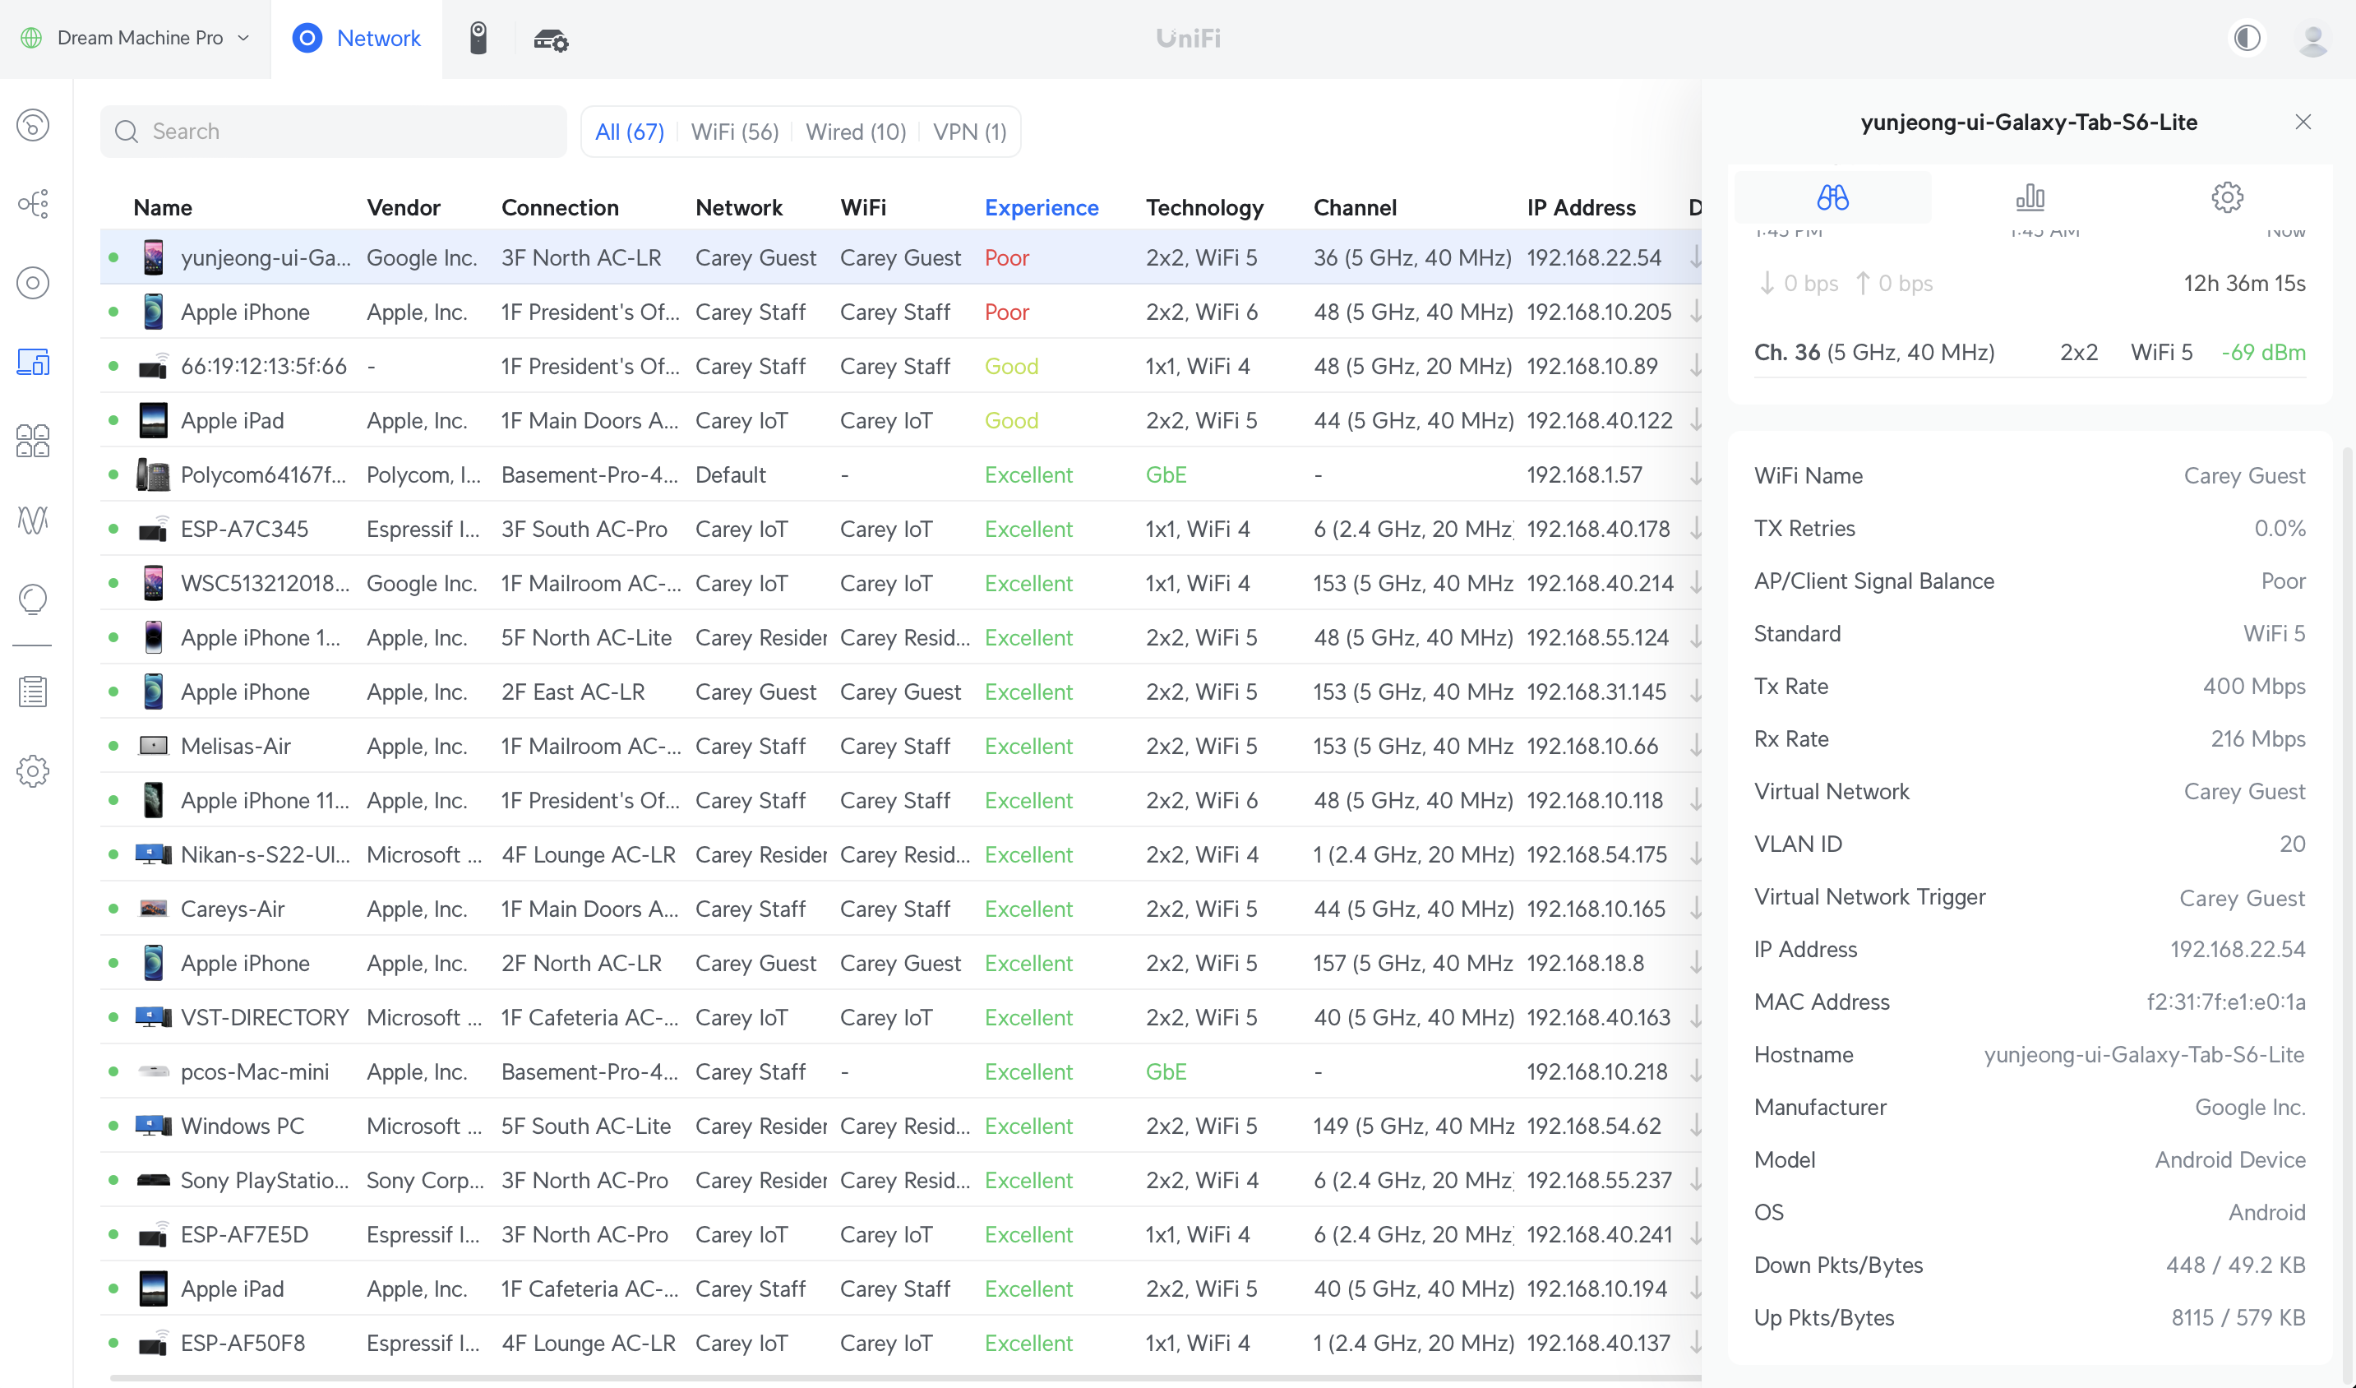Viewport: 2356px width, 1388px height.
Task: Open Settings gear in left sidebar
Action: coord(33,771)
